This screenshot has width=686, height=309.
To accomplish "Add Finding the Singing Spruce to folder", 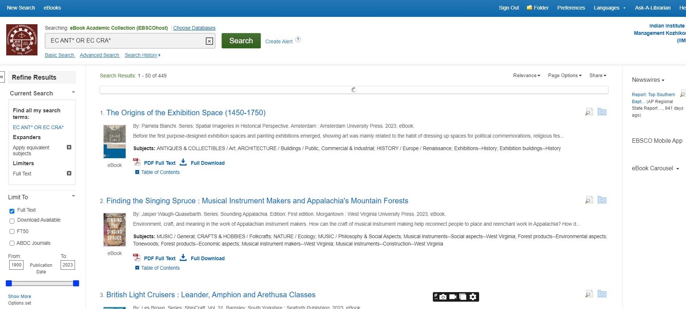I will coord(602,200).
